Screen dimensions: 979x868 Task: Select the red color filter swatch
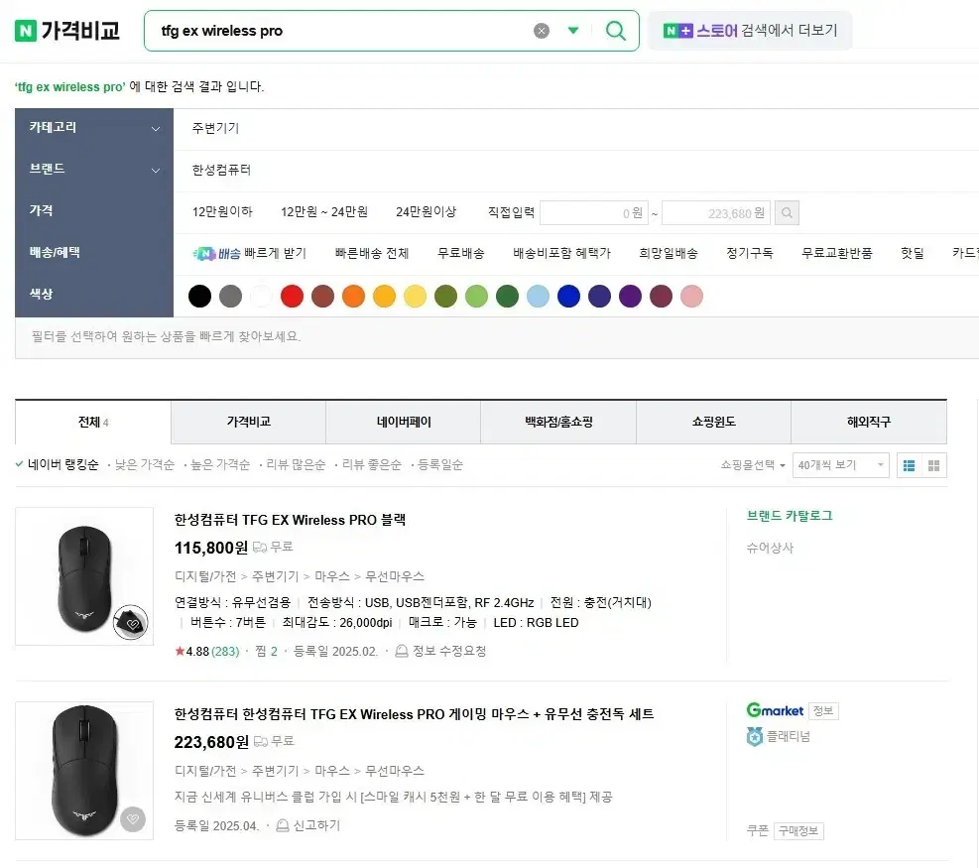pos(292,296)
